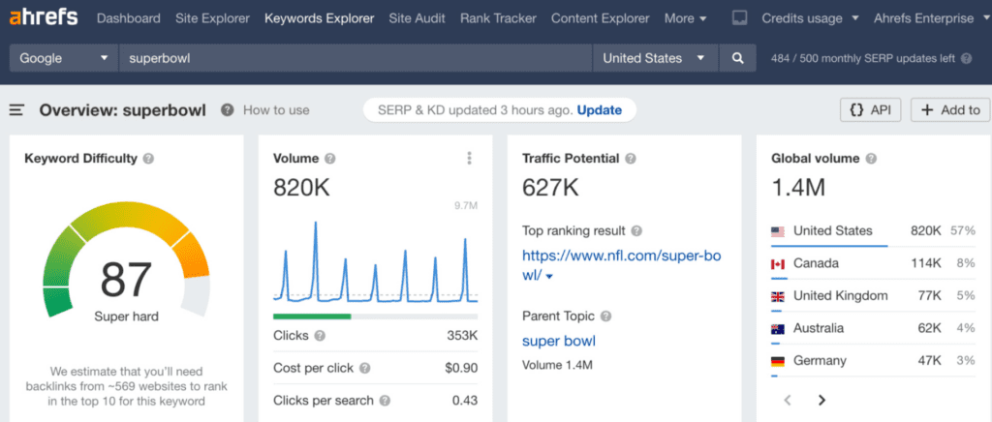Image resolution: width=992 pixels, height=422 pixels.
Task: Open Site Explorer
Action: pyautogui.click(x=212, y=18)
